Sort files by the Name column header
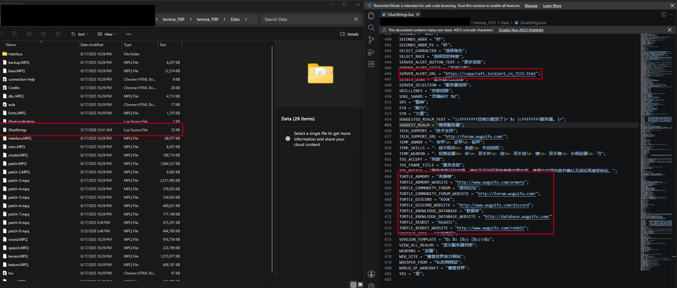 (11, 45)
